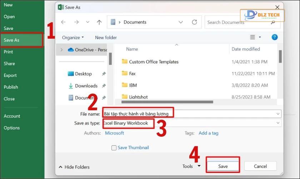300x179 pixels.
Task: Click the pin icon beside Downloads
Action: (x=104, y=86)
